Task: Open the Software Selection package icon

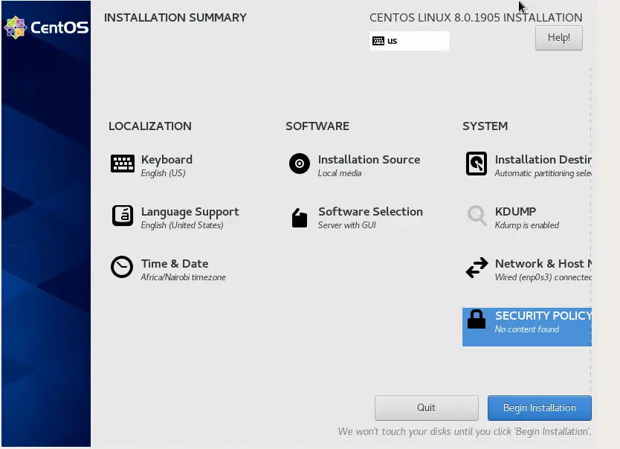Action: 300,218
